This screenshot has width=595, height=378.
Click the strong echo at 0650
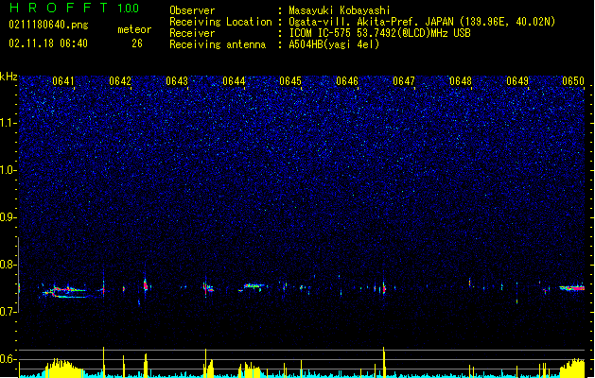coord(572,288)
